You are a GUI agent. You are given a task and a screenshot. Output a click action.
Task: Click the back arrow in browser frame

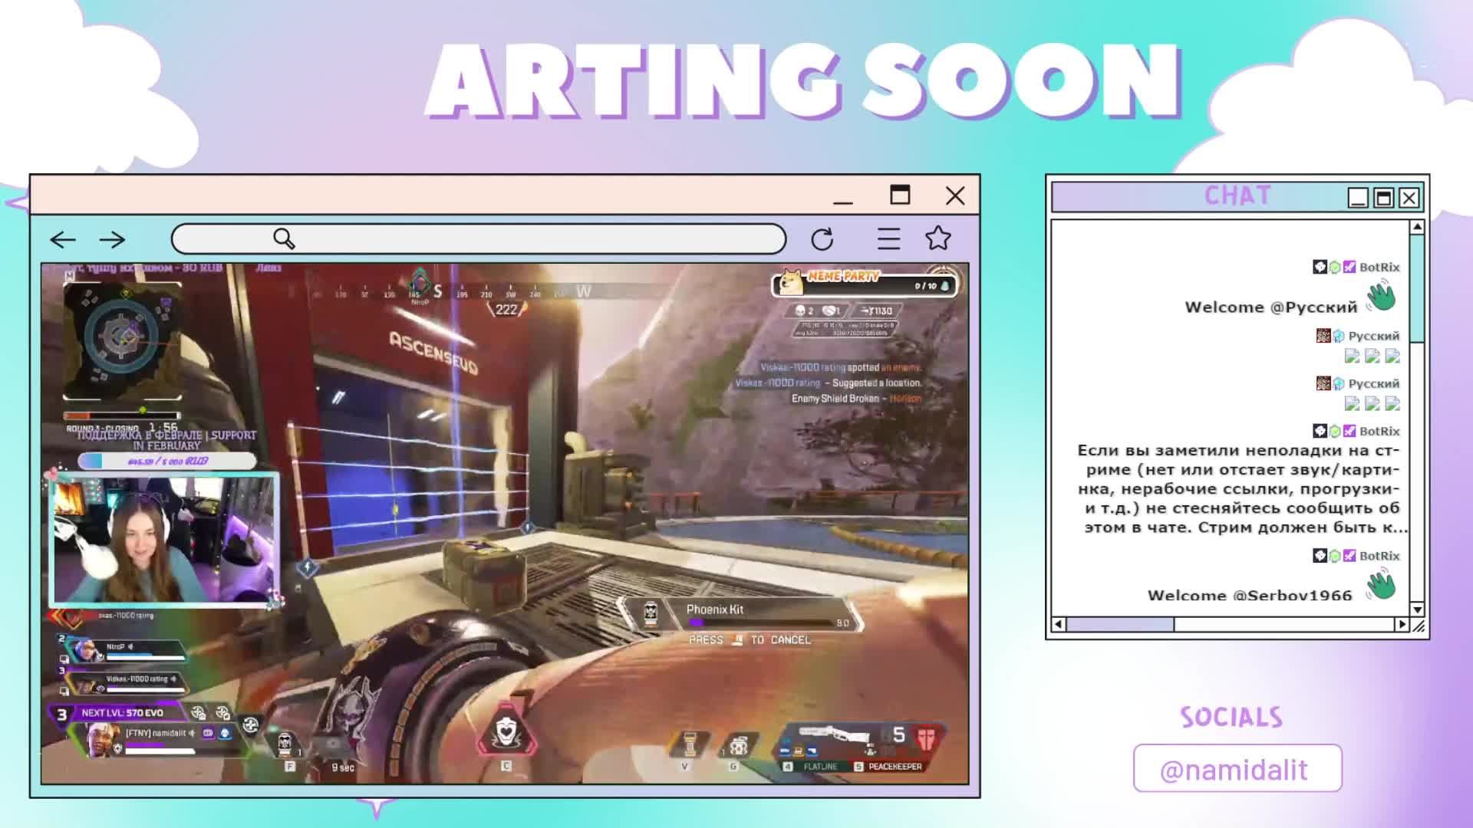click(x=63, y=240)
